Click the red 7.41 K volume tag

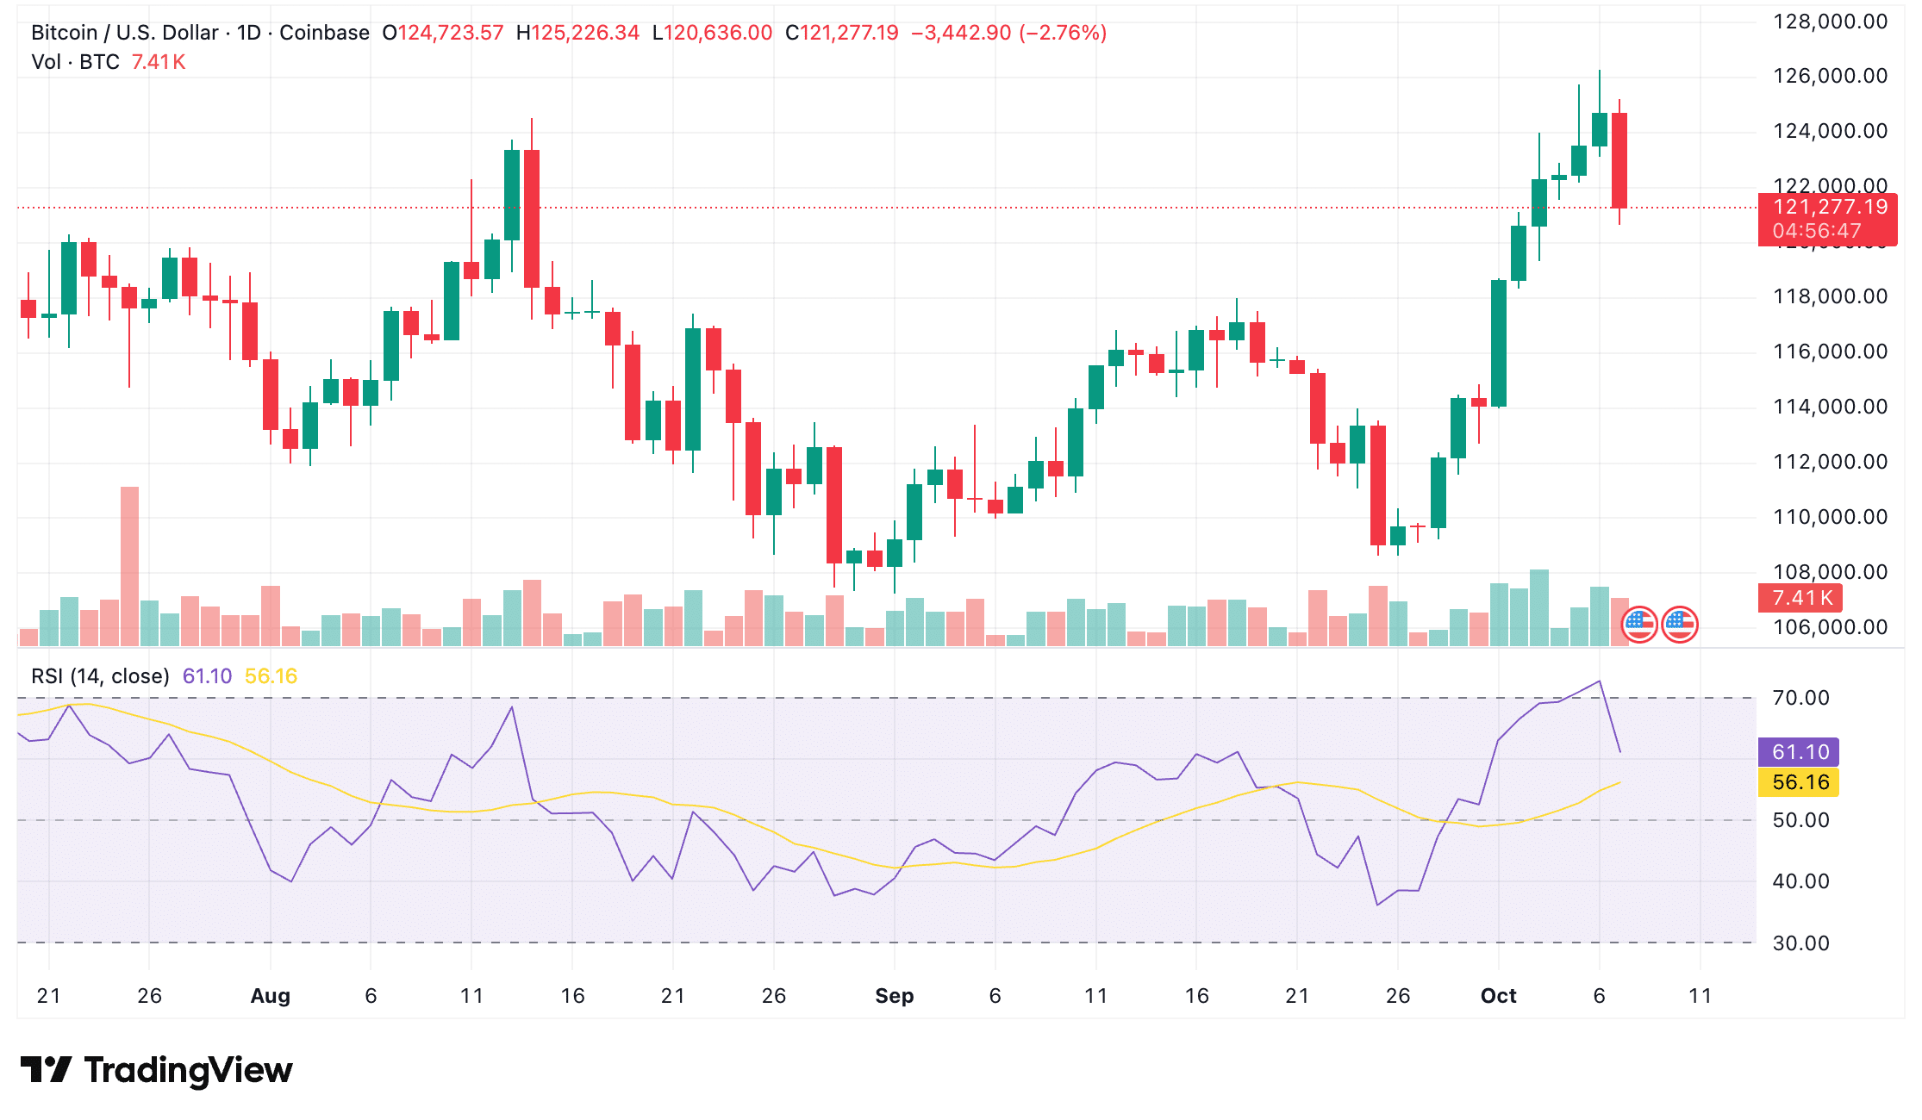(x=1800, y=598)
